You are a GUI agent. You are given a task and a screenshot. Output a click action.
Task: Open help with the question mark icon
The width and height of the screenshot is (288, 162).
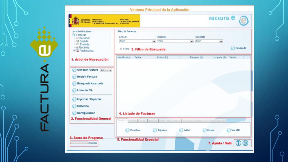[238, 143]
